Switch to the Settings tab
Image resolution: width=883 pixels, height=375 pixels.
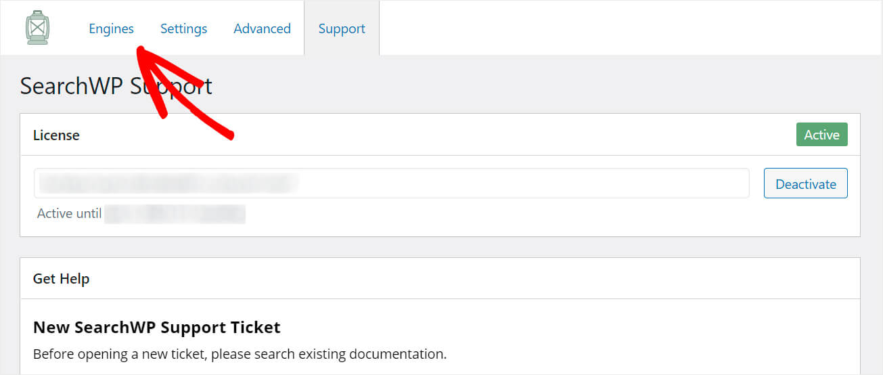tap(183, 28)
